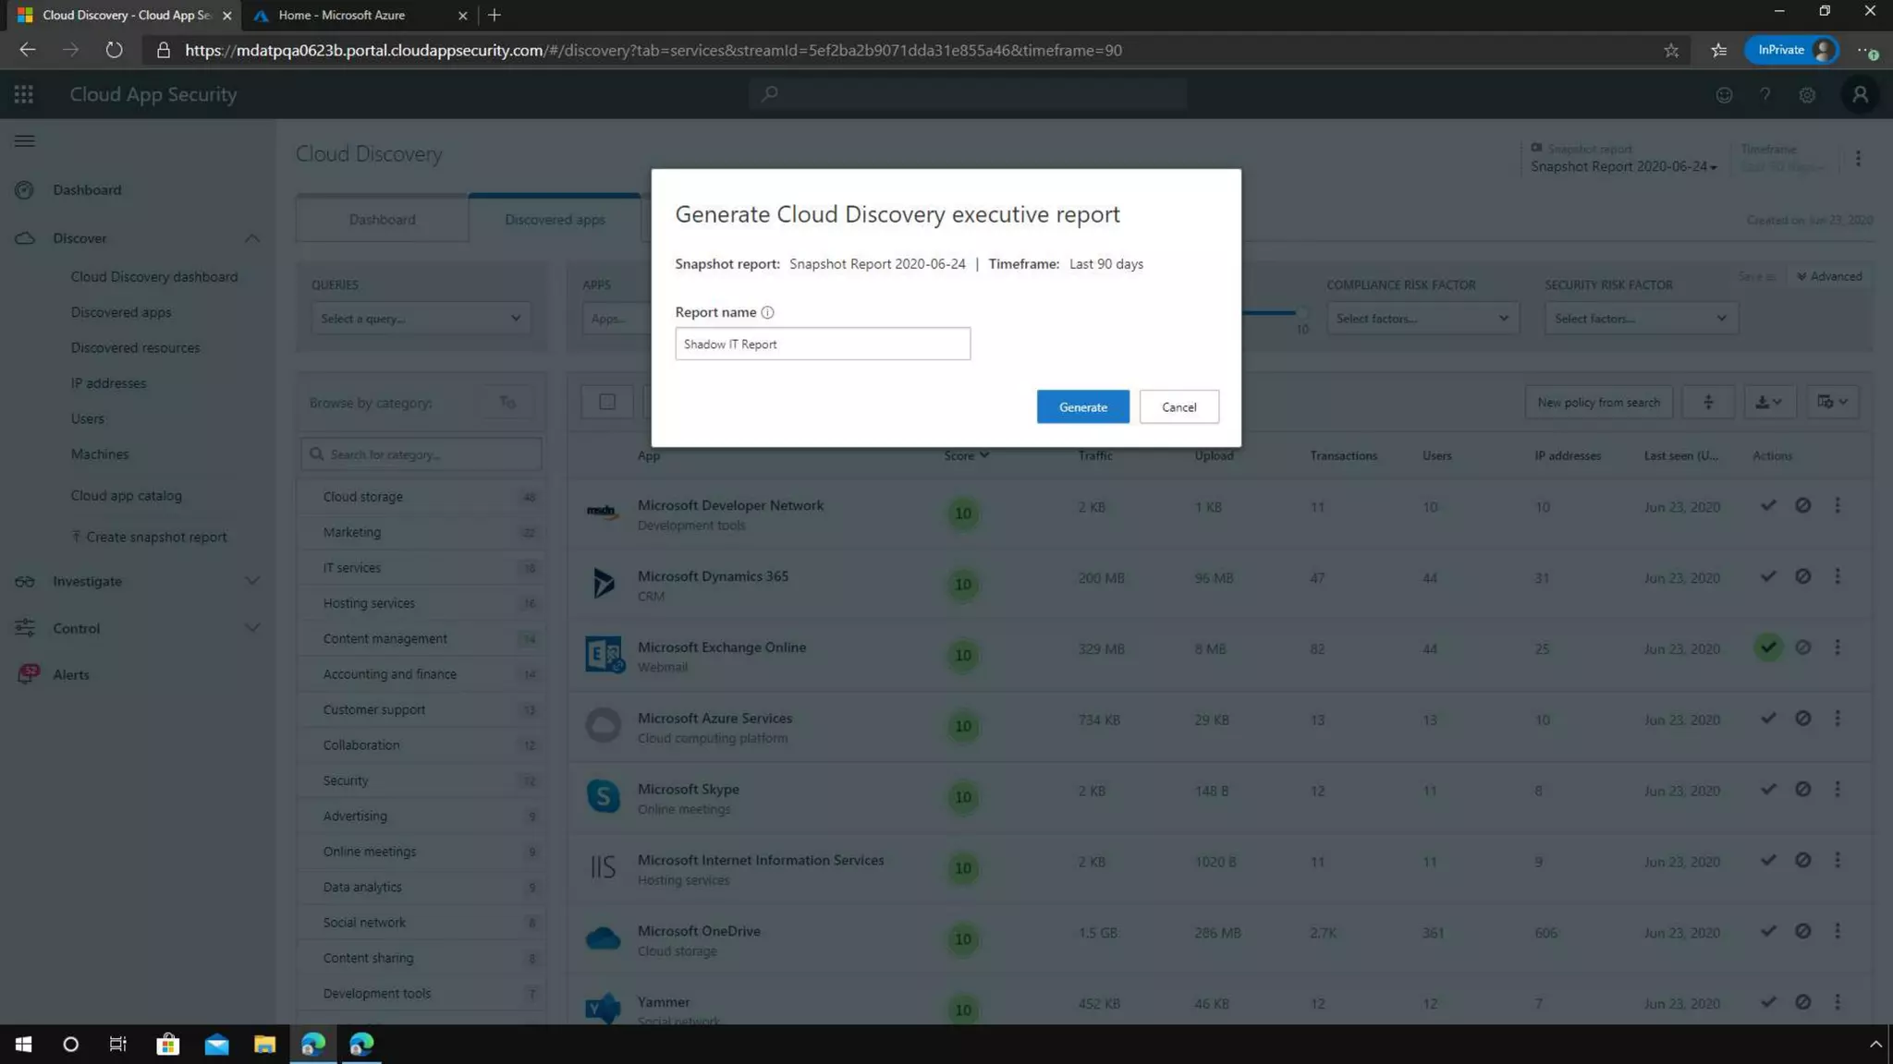Click the Report name info icon

(x=767, y=312)
